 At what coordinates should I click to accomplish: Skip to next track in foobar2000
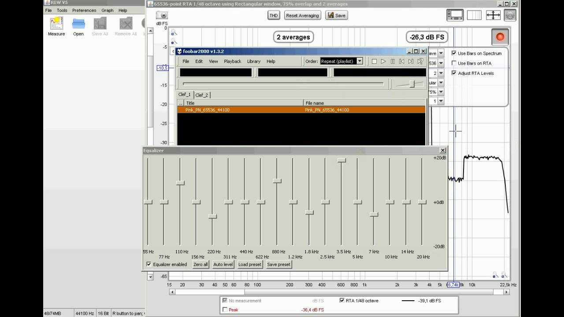click(411, 61)
